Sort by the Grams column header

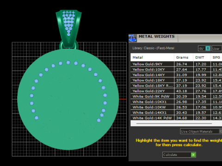click(184, 57)
